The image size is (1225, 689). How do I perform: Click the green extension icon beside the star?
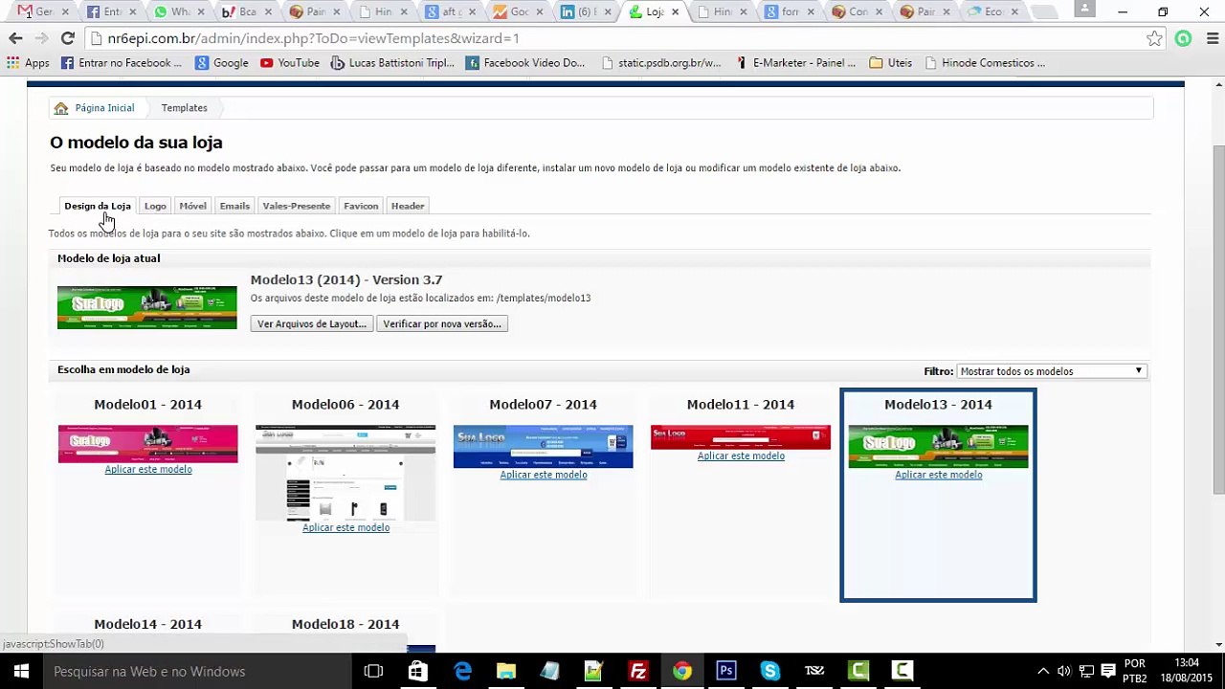tap(1184, 38)
